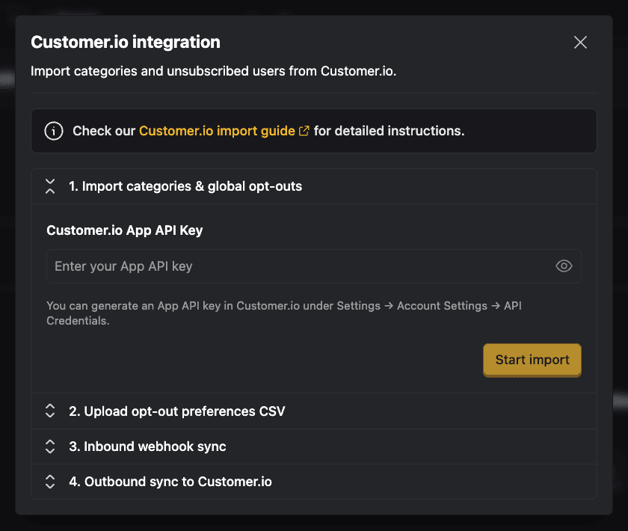Click the App API key input field
This screenshot has width=628, height=531.
click(x=313, y=266)
